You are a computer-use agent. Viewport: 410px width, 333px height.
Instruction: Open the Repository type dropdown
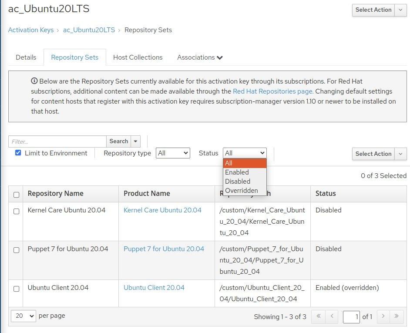pos(173,153)
